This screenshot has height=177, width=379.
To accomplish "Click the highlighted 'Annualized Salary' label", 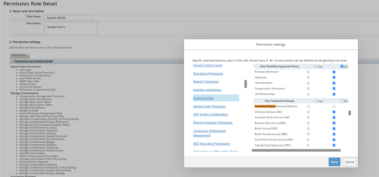I will point(265,106).
